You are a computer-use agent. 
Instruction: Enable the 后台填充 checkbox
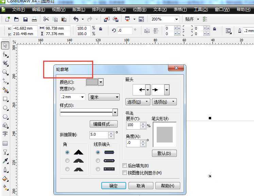(x=125, y=166)
